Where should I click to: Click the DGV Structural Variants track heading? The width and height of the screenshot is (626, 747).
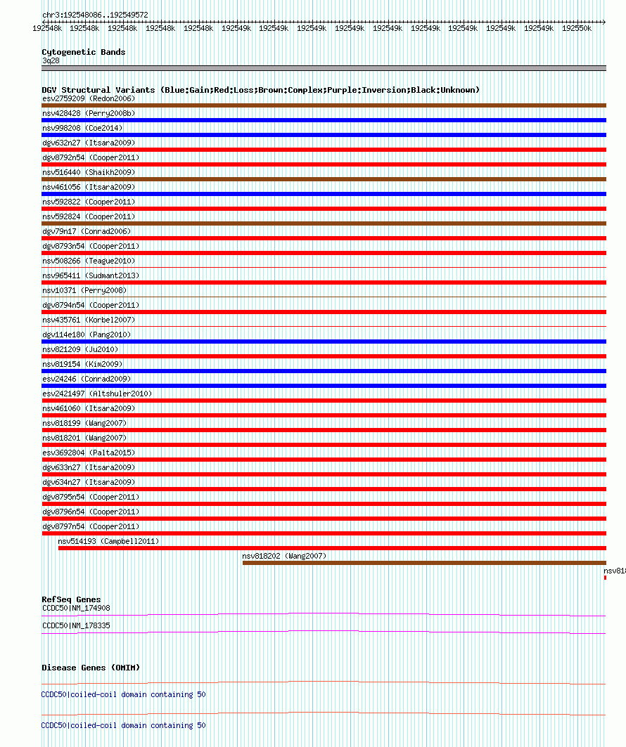coord(260,90)
